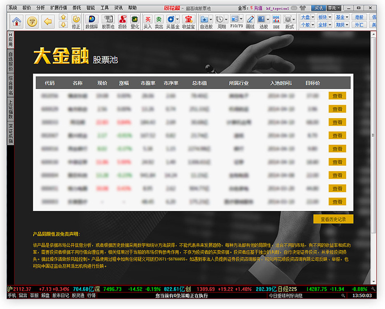The width and height of the screenshot is (385, 309).
Task: Open the 个股 dropdown
Action: tap(308, 25)
